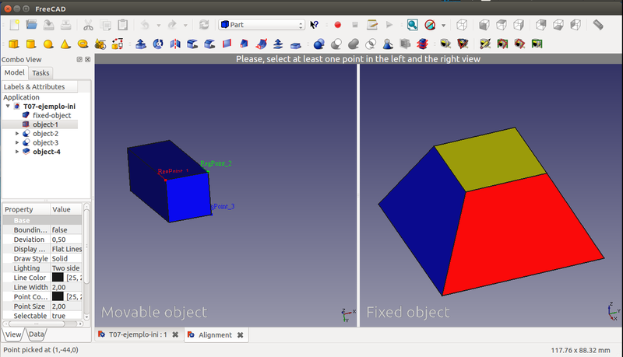The height and width of the screenshot is (357, 623).
Task: Click the yellow Cylinder primitive icon
Action: (x=30, y=44)
